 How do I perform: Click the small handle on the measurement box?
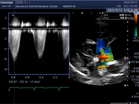click(x=103, y=13)
